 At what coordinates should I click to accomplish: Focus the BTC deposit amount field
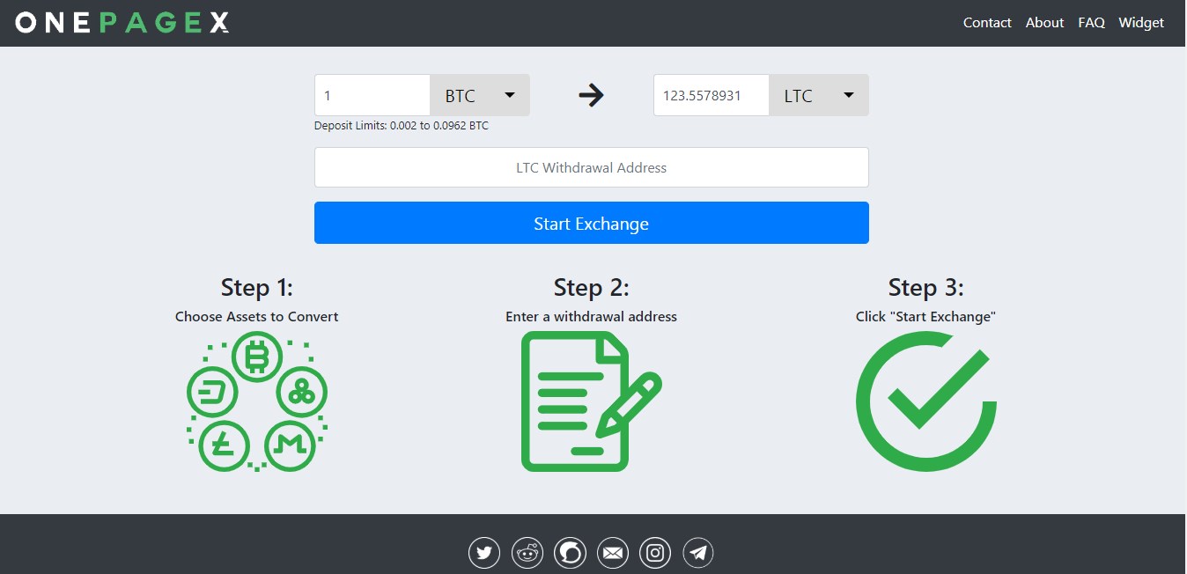pos(372,95)
